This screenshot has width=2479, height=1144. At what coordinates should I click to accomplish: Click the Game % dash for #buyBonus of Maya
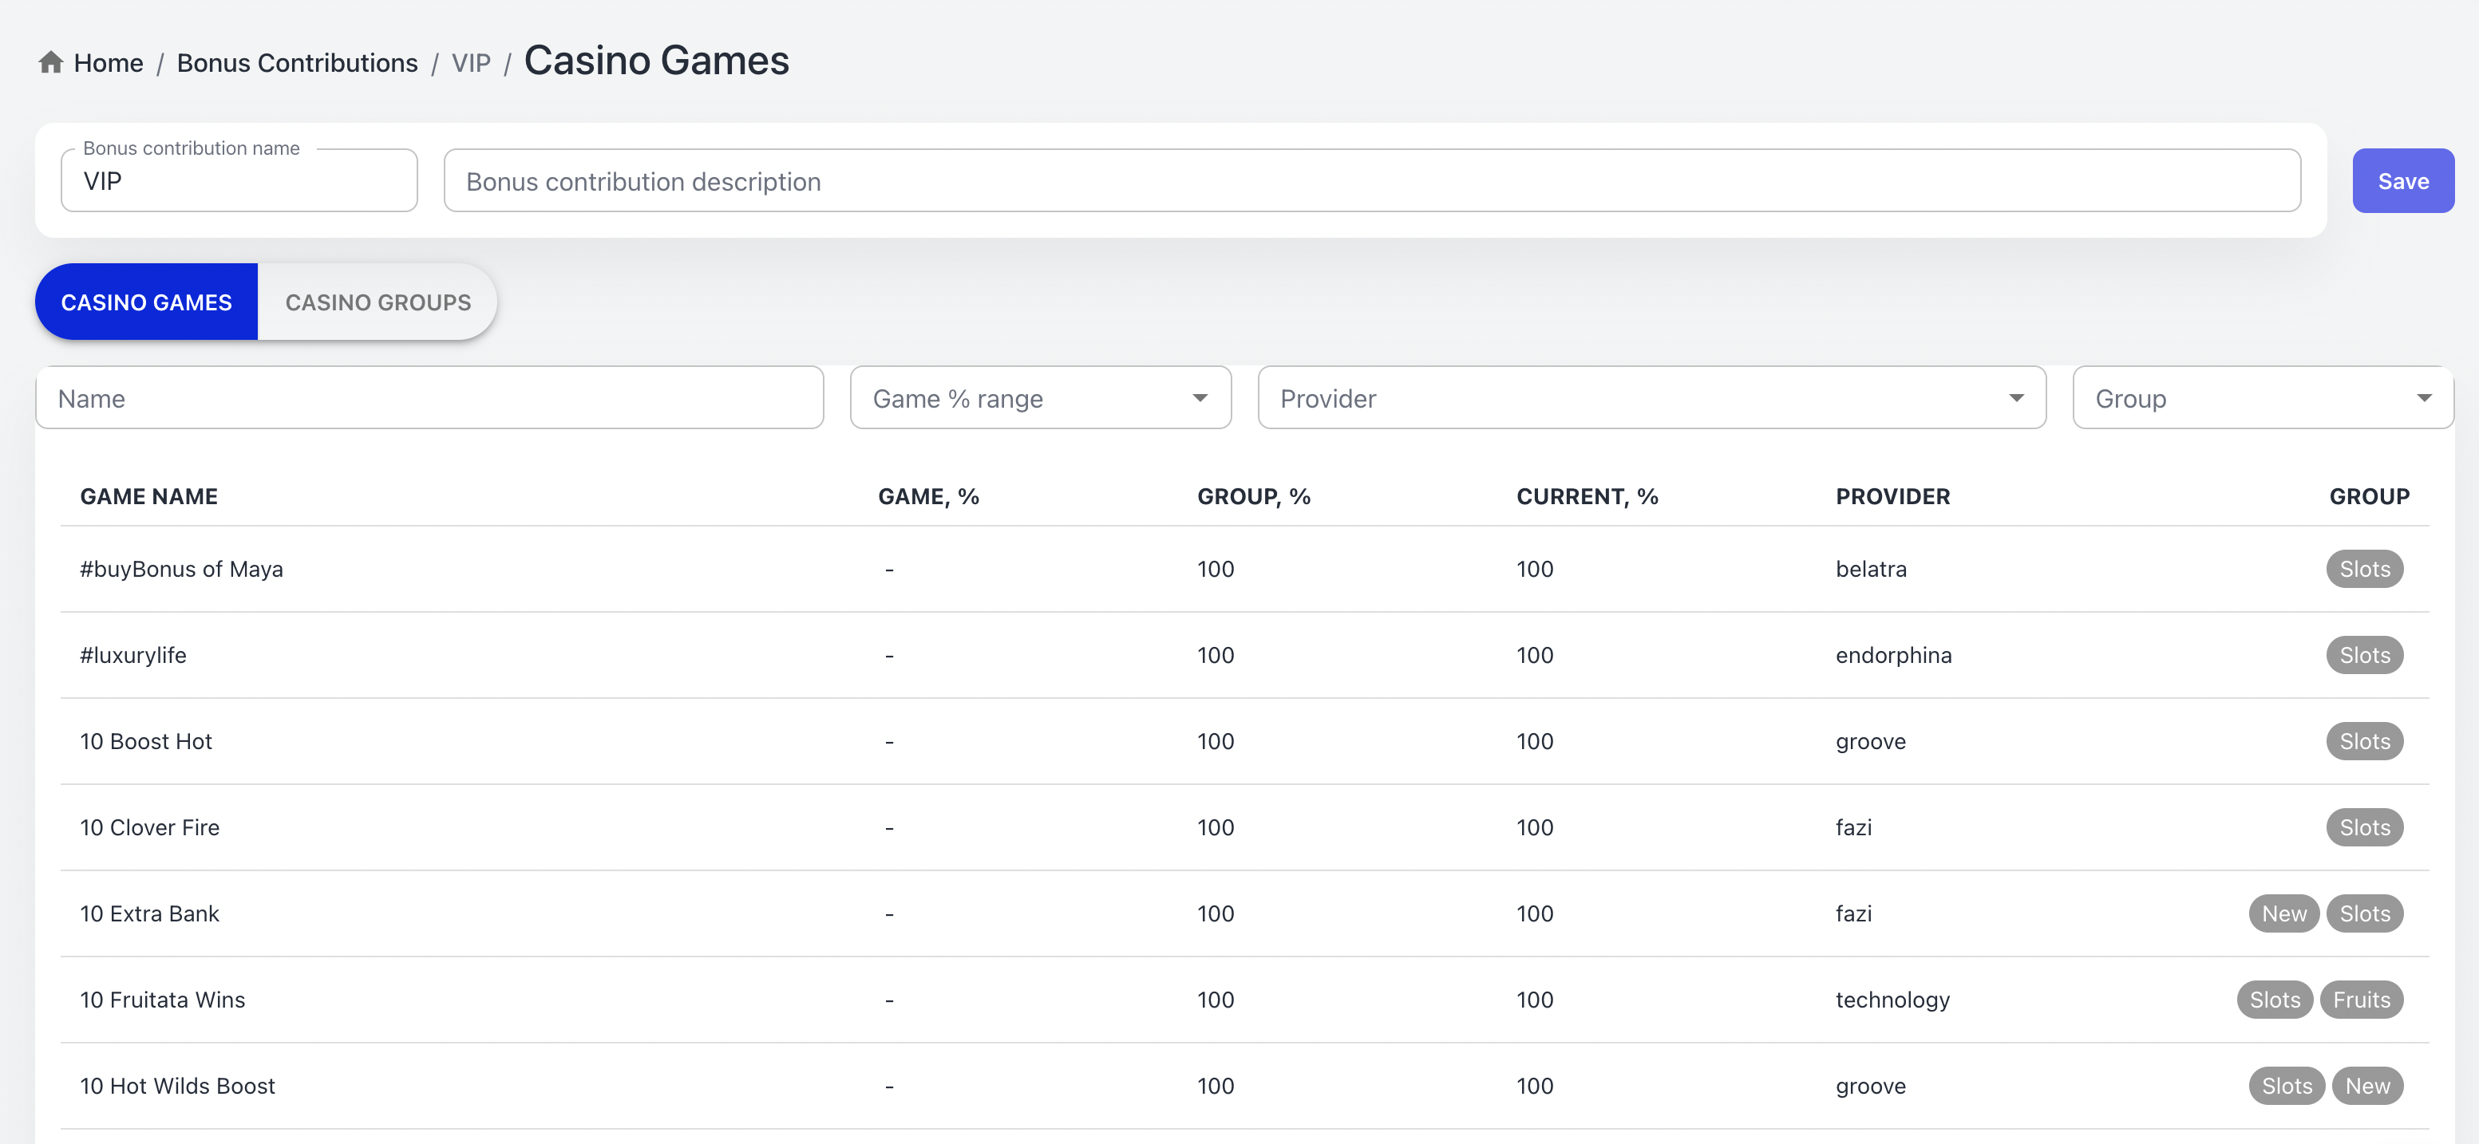(x=889, y=570)
